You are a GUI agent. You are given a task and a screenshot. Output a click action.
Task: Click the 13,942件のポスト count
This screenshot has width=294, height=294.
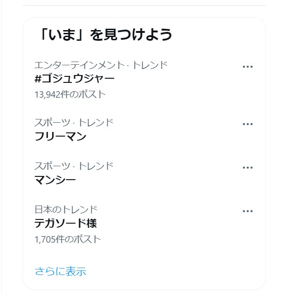tap(70, 94)
